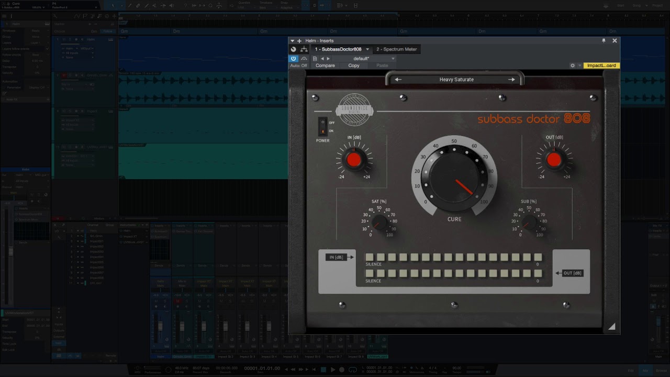The width and height of the screenshot is (670, 377).
Task: Go to the Song page
Action: tap(636, 5)
